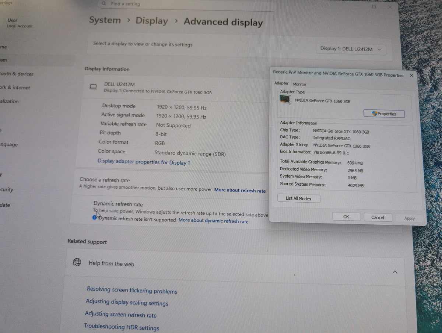Collapse the Help from the web section

point(395,272)
